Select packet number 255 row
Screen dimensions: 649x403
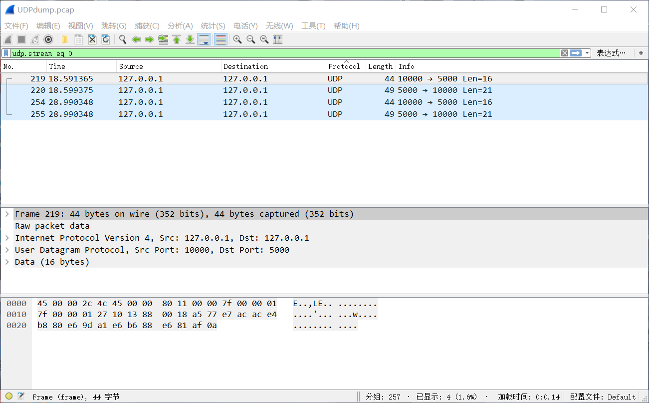tap(324, 114)
